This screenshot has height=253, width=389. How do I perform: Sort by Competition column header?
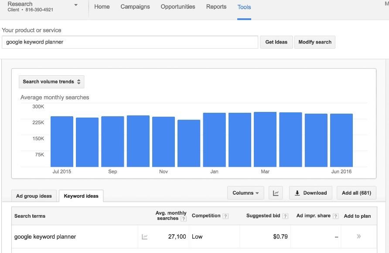(206, 216)
